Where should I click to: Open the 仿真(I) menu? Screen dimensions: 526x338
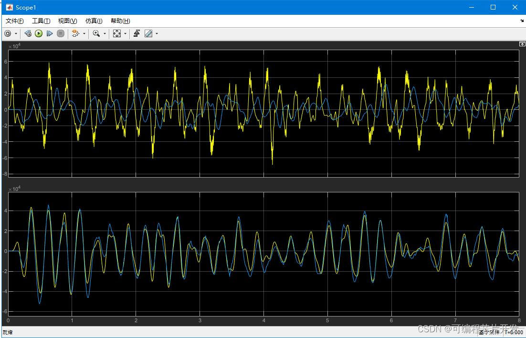pyautogui.click(x=94, y=21)
